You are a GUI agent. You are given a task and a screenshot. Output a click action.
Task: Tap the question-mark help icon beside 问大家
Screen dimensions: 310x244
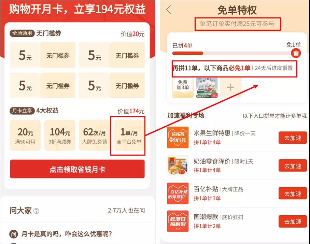[x=36, y=211]
